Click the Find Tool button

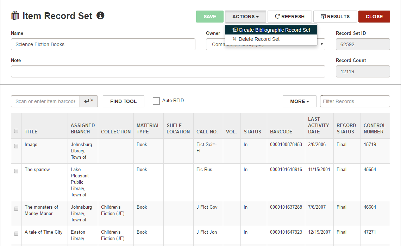point(124,101)
